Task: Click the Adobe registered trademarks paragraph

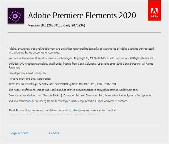Action: pos(81,51)
